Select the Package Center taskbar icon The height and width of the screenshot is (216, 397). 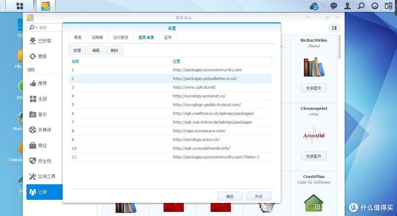click(46, 6)
